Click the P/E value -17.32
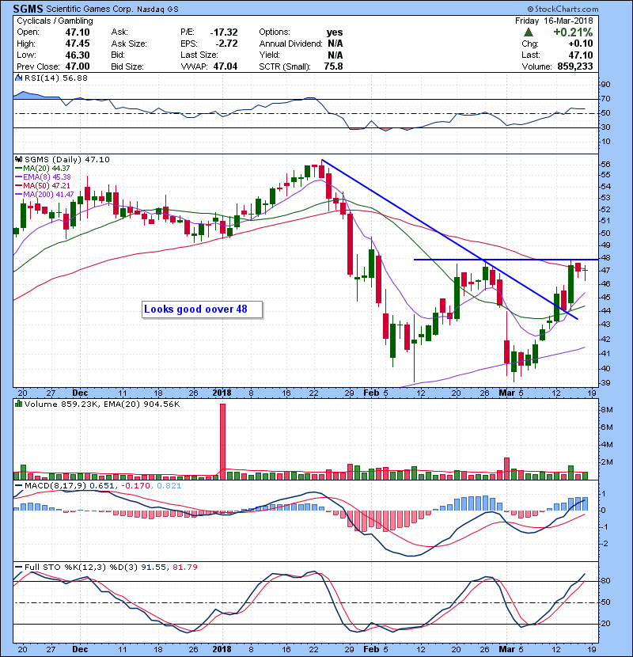Viewport: 633px width, 657px height. coord(224,32)
